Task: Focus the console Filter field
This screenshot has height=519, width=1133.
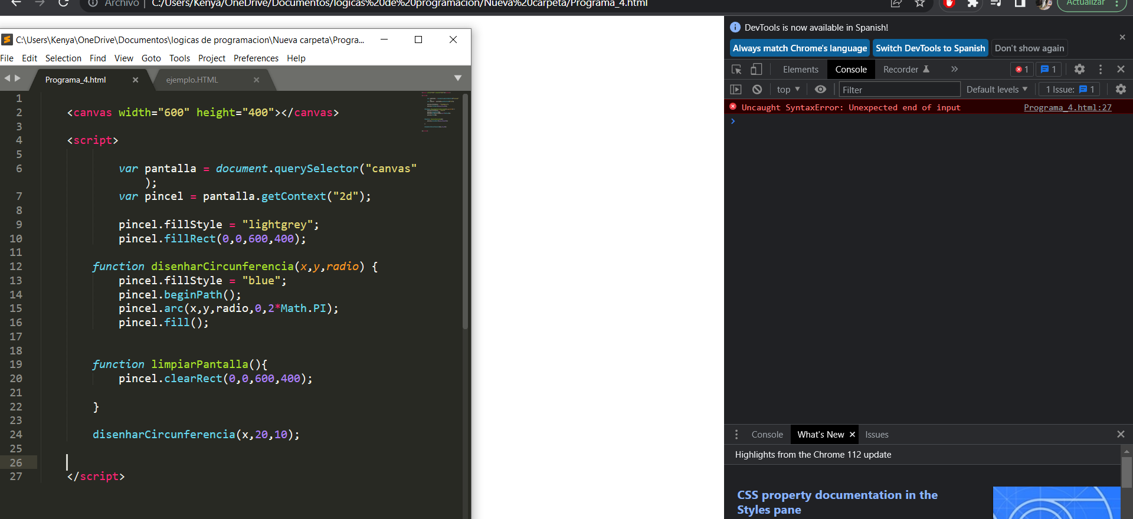Action: [899, 89]
